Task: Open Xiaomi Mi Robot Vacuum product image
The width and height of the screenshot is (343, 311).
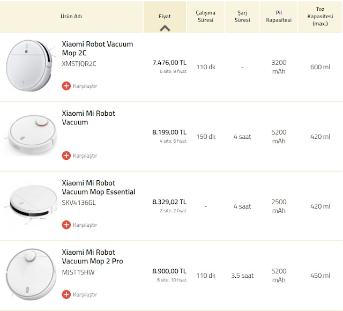Action: pyautogui.click(x=30, y=136)
